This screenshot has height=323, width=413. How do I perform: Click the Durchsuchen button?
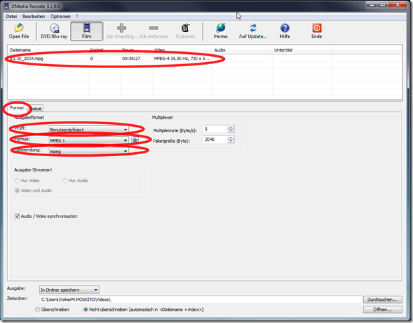383,300
